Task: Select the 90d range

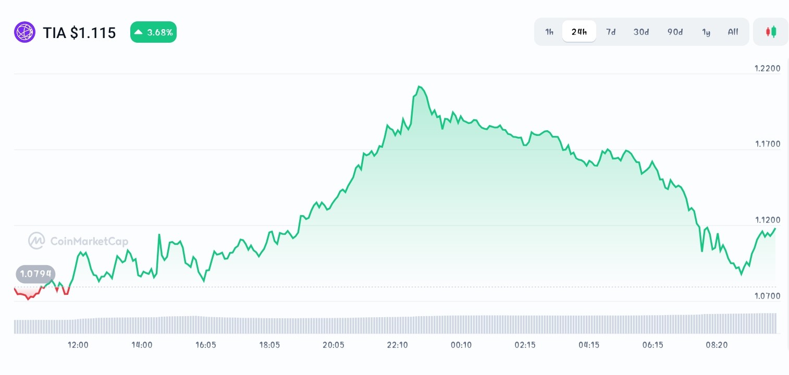Action: pos(675,32)
